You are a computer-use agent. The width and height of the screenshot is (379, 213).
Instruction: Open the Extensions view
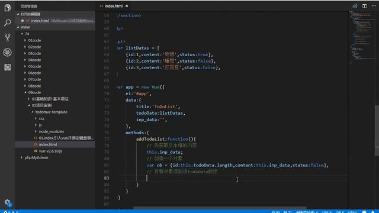[x=8, y=67]
